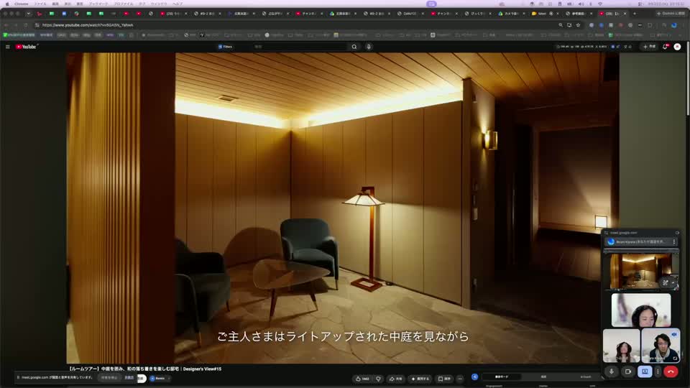690x388 pixels.
Task: Start voice search with the microphone icon
Action: (x=369, y=47)
